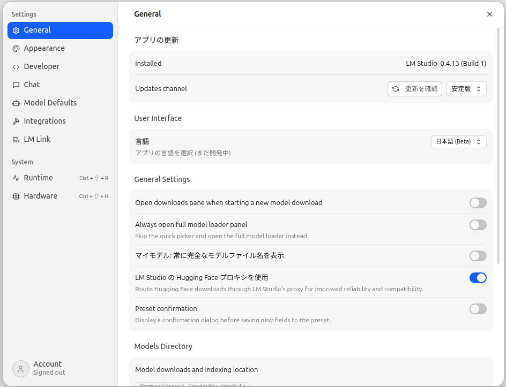Click the Appearance palette icon
This screenshot has width=506, height=387.
[x=16, y=49]
